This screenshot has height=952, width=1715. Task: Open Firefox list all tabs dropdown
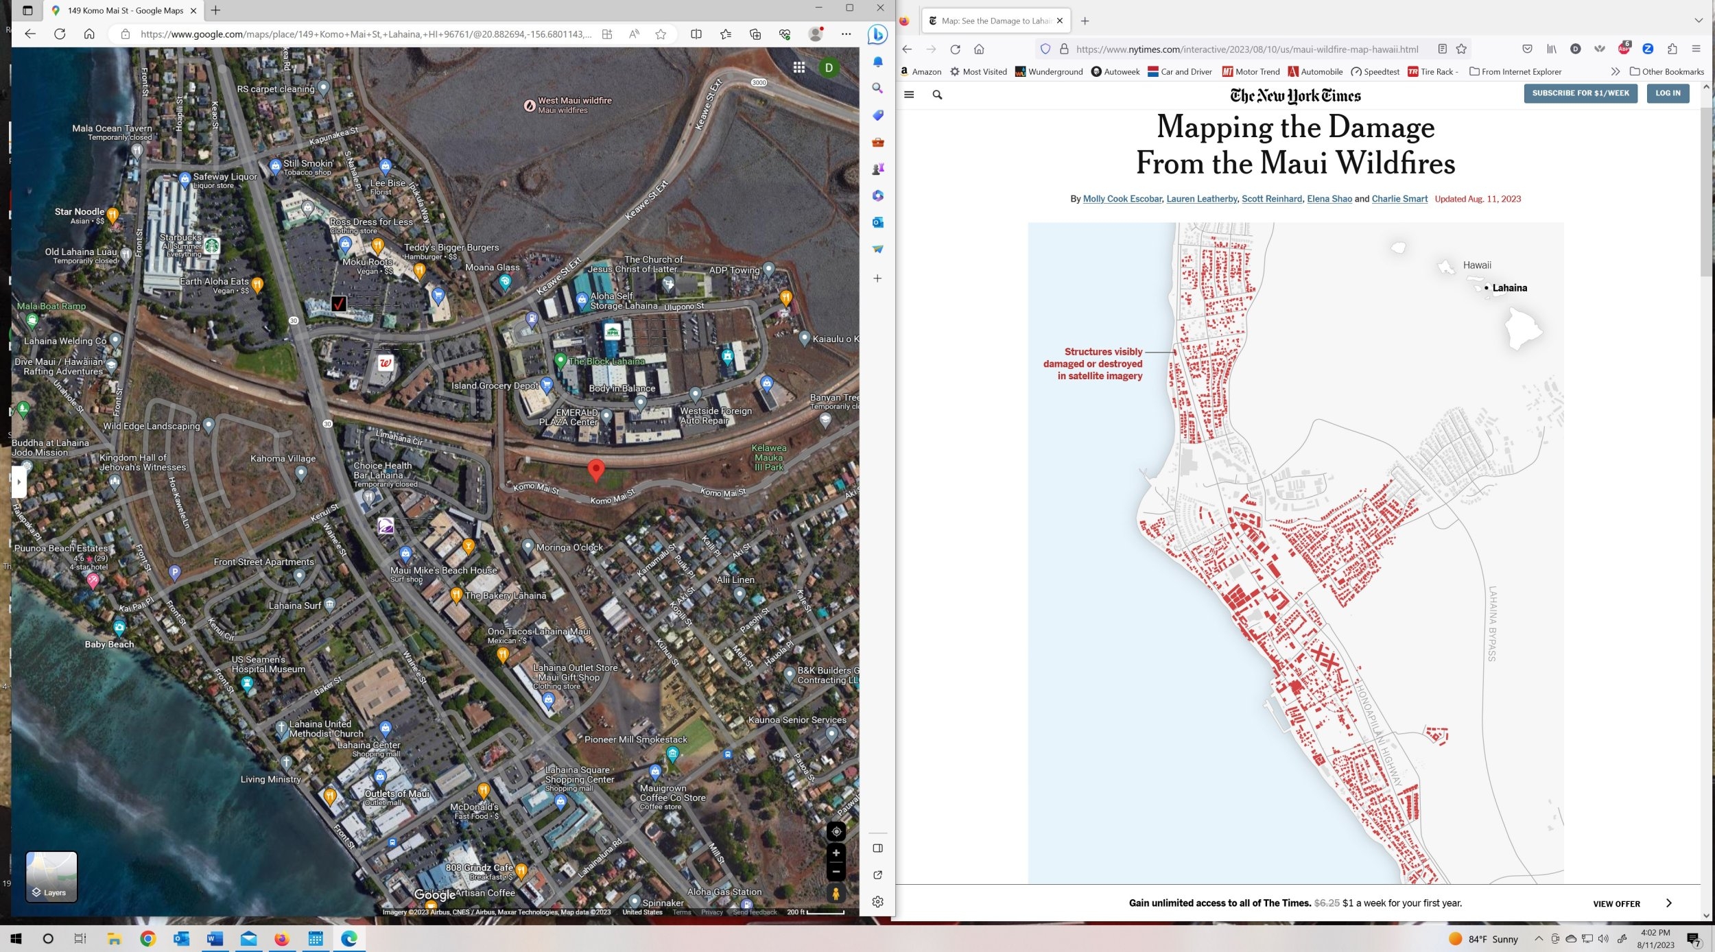(1699, 21)
